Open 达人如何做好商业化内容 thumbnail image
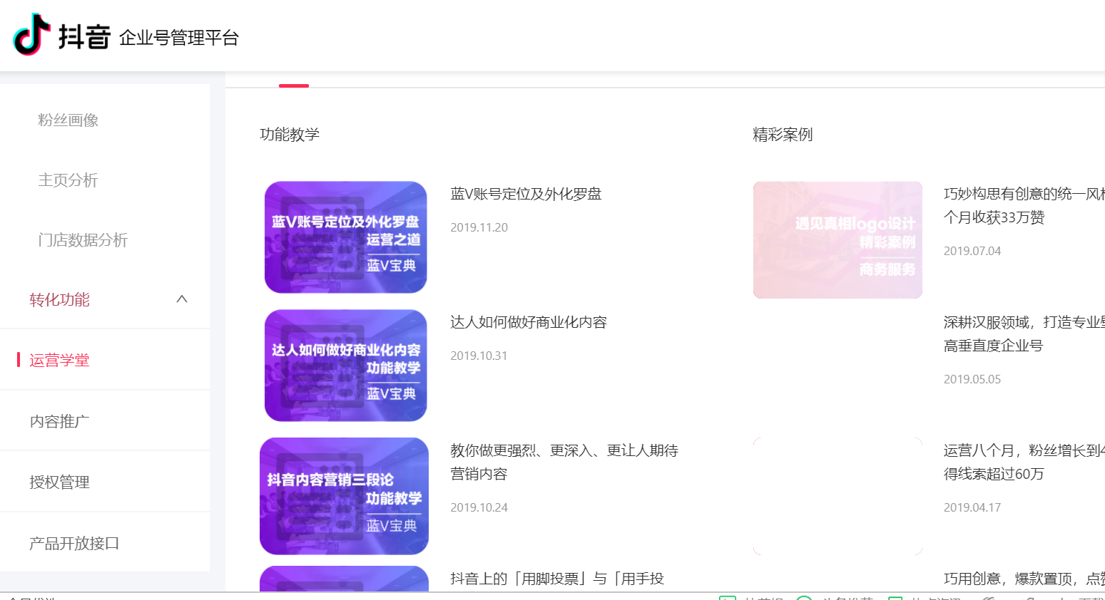This screenshot has width=1105, height=600. pyautogui.click(x=345, y=366)
